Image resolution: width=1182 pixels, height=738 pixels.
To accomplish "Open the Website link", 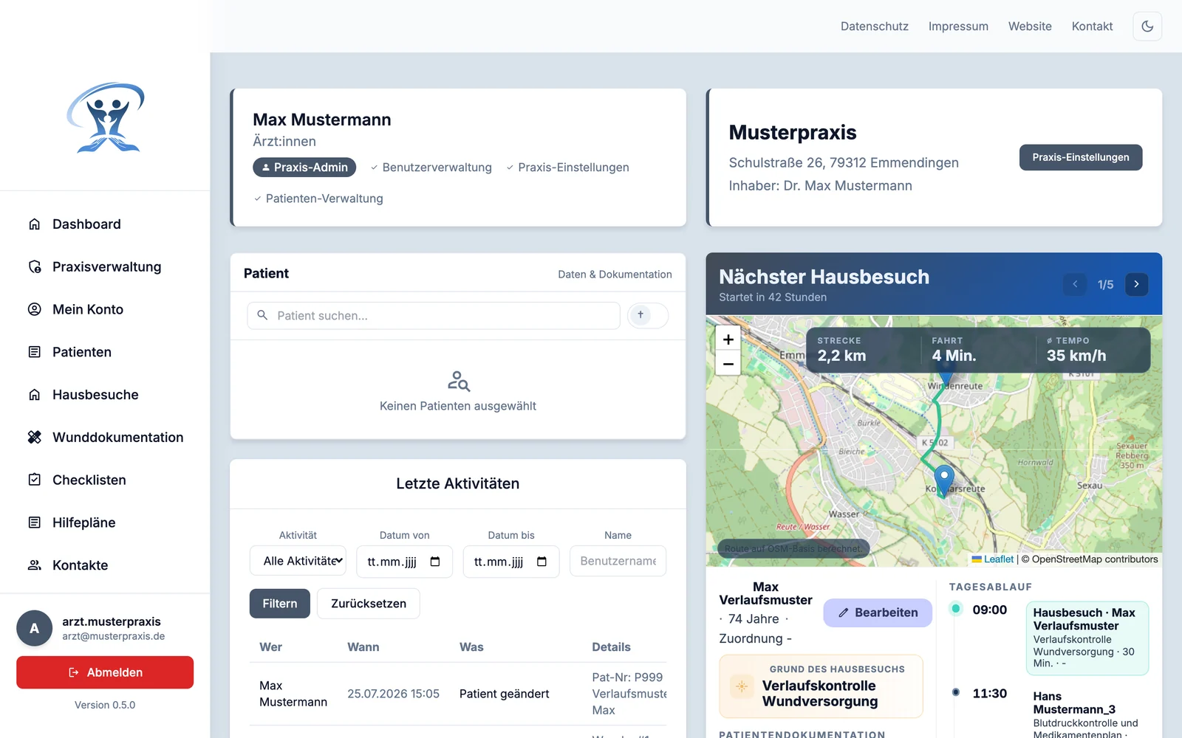I will click(1030, 26).
